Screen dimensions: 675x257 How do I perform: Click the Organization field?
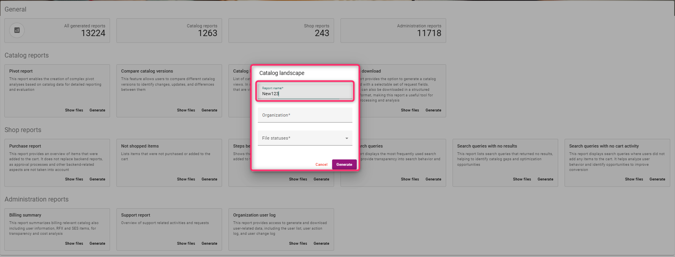tap(305, 115)
